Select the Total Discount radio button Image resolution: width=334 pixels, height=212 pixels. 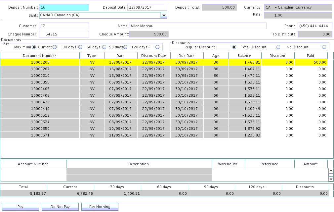(278, 47)
